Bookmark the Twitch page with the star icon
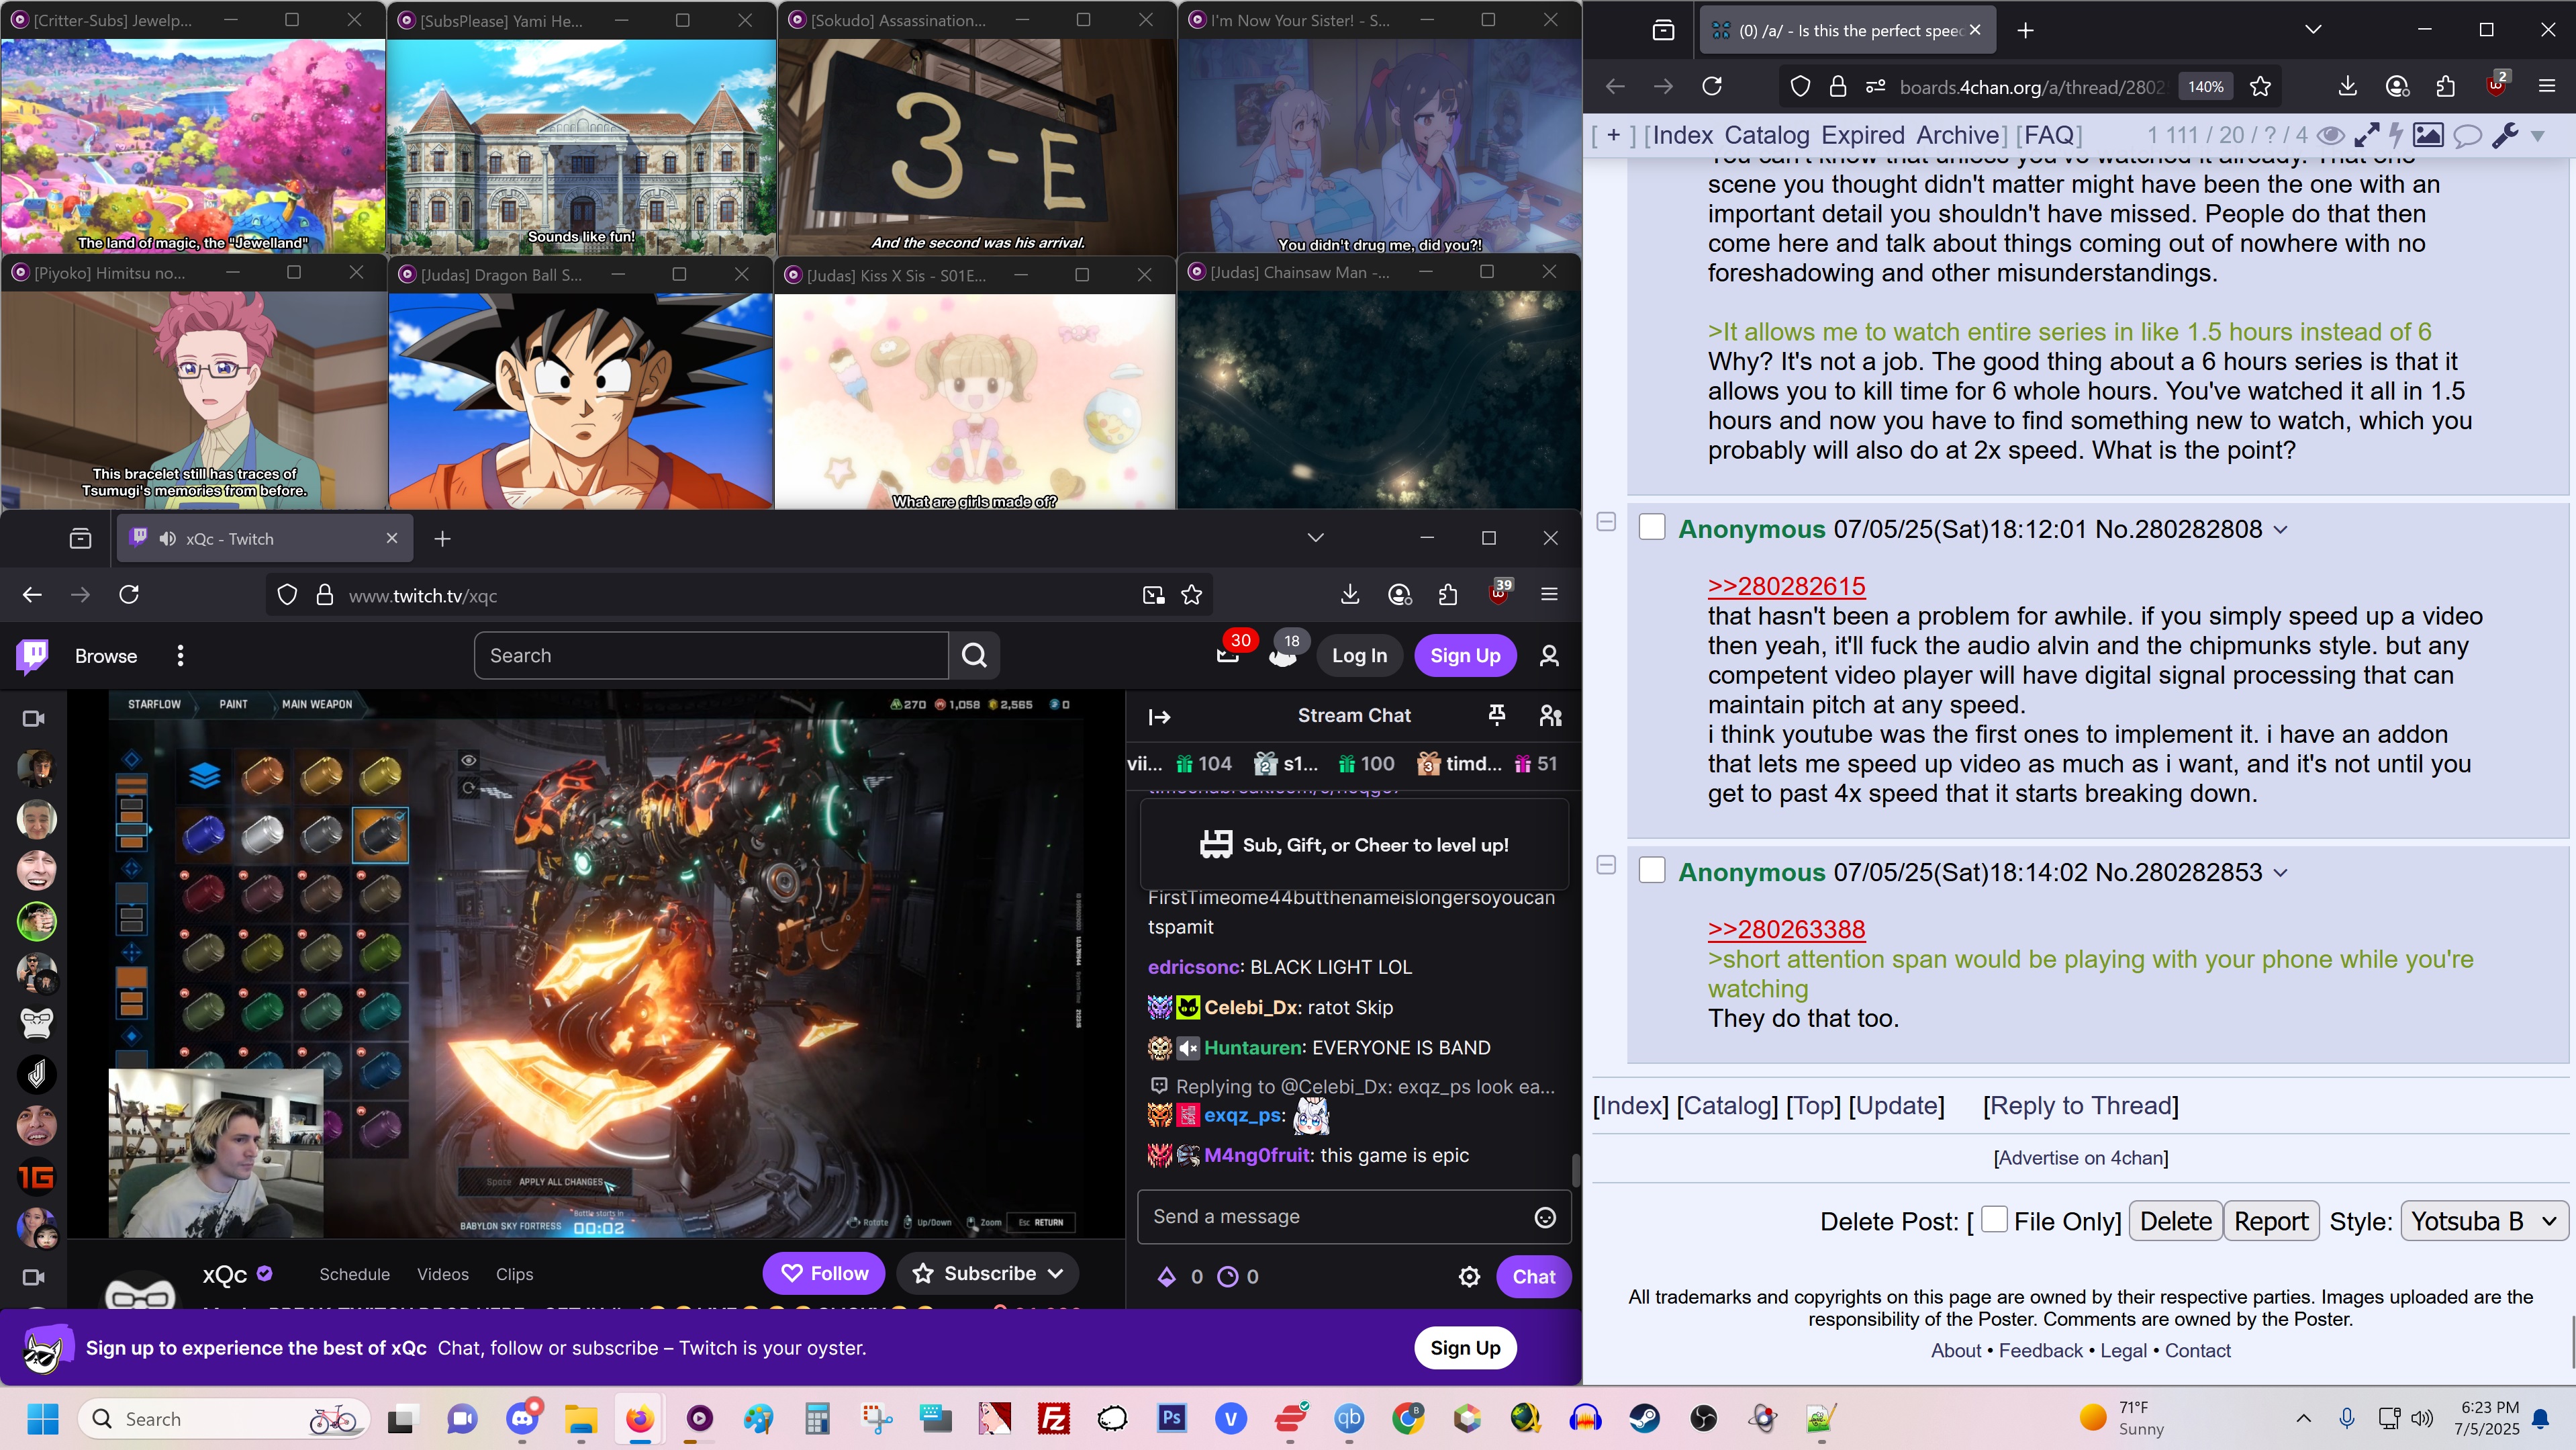 1191,596
